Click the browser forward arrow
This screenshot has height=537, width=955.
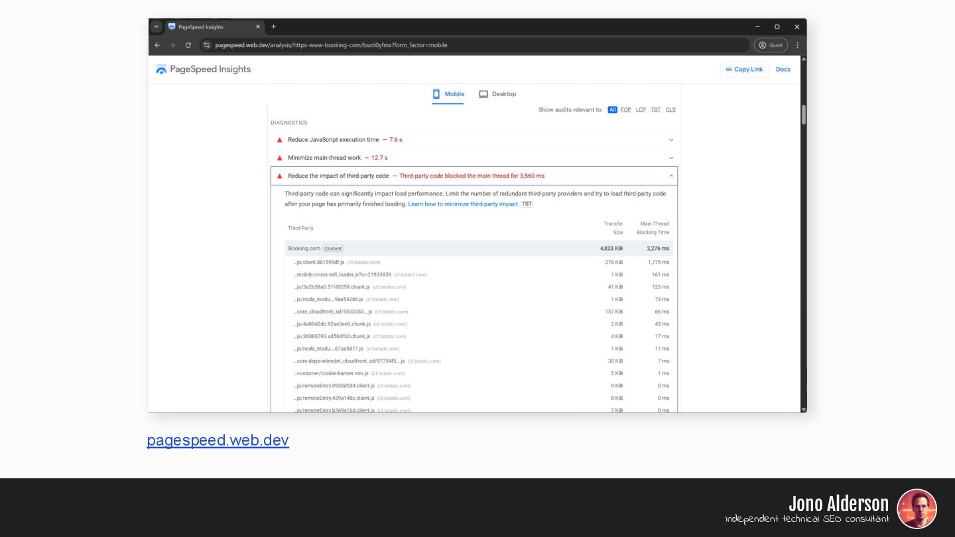pyautogui.click(x=172, y=45)
